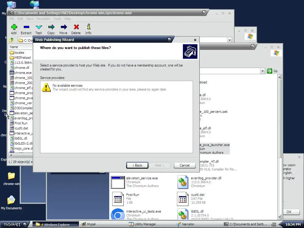Image resolution: width=304 pixels, height=228 pixels.
Task: Click the 7-Zip list scroll left arrow
Action: [11, 155]
